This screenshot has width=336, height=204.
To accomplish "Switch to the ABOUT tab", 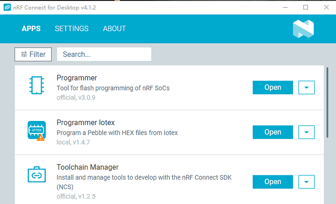I will click(x=114, y=29).
